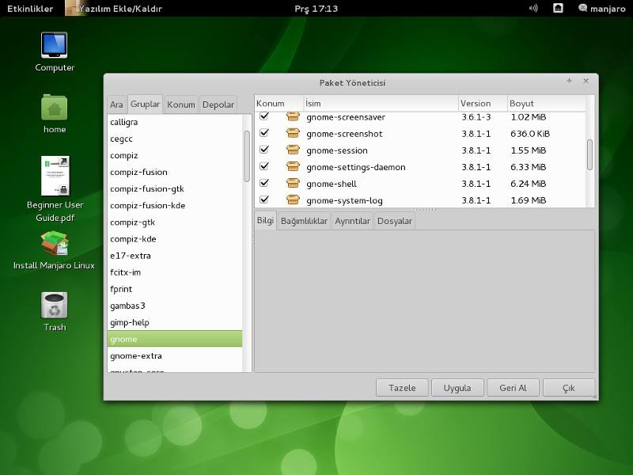Uncheck the gnome-system-log package checkbox
633x475 pixels.
pos(264,199)
